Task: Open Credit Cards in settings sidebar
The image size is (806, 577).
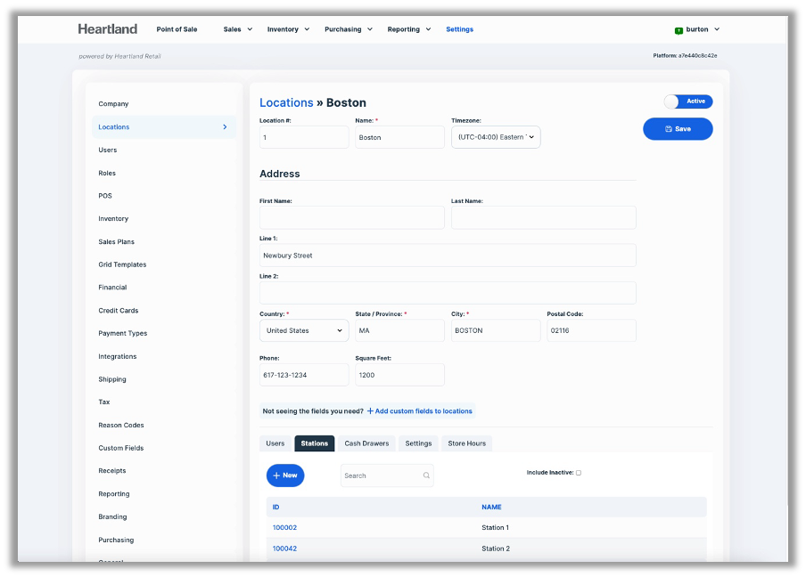Action: click(118, 311)
